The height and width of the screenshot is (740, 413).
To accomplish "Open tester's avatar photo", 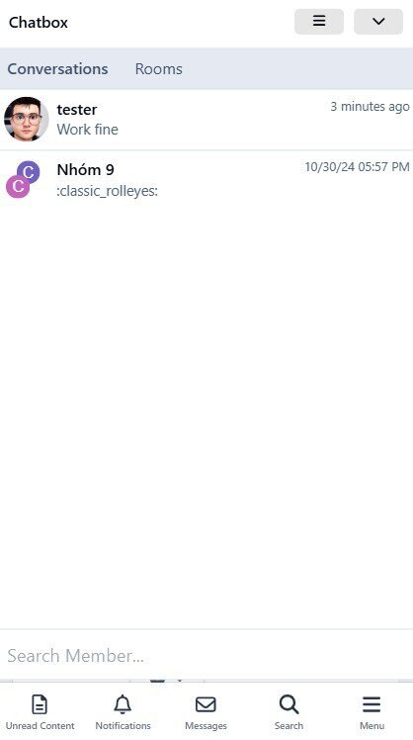I will coord(27,120).
